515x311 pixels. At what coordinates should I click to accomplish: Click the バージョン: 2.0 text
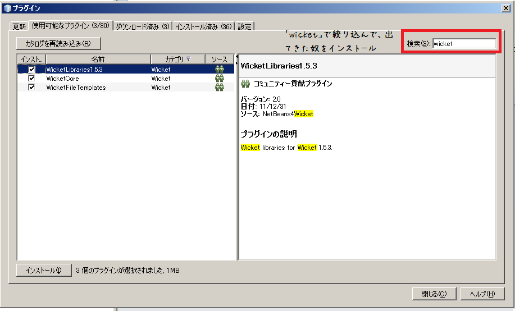(261, 99)
